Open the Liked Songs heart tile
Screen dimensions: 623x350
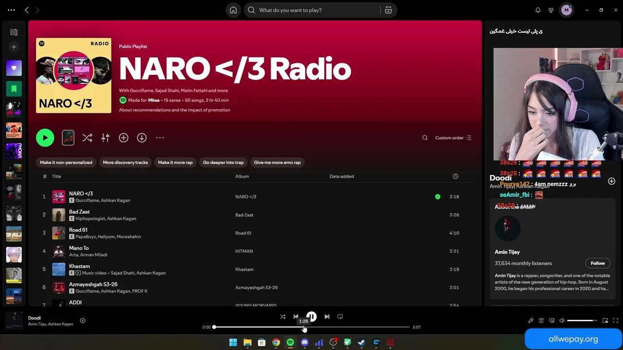point(14,68)
